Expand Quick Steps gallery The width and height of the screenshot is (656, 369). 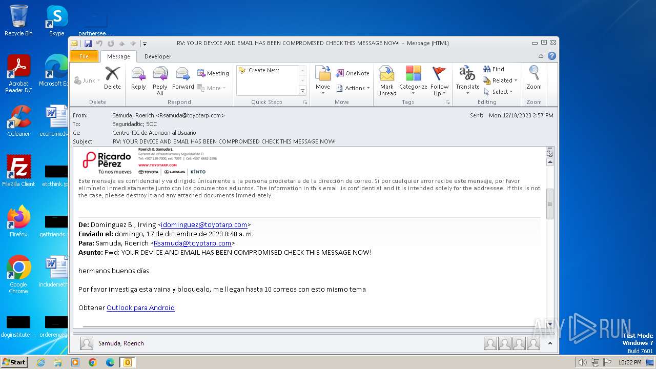302,91
